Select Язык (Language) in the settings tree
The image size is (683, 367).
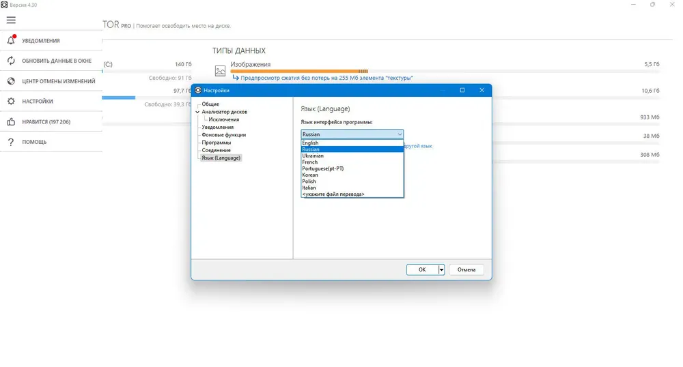click(x=221, y=158)
